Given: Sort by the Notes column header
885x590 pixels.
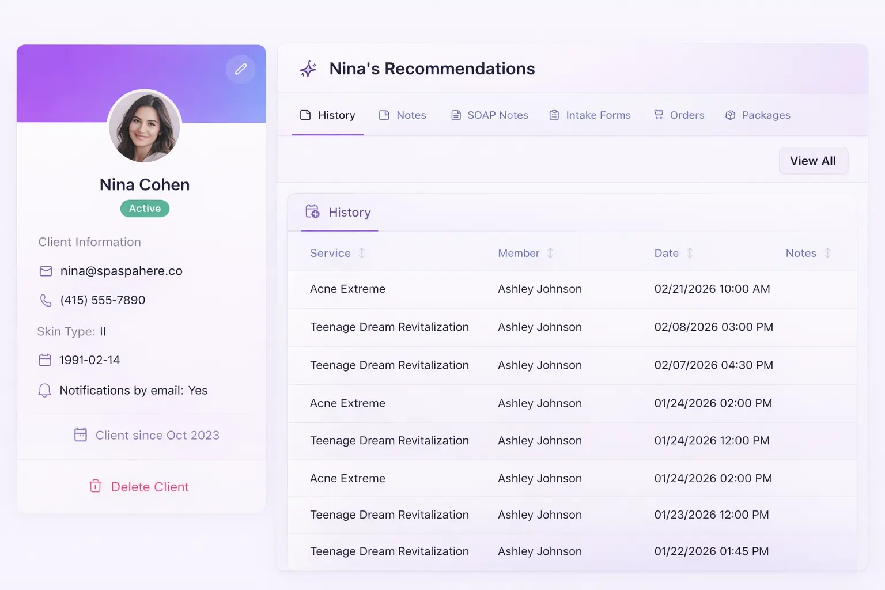Looking at the screenshot, I should [827, 253].
